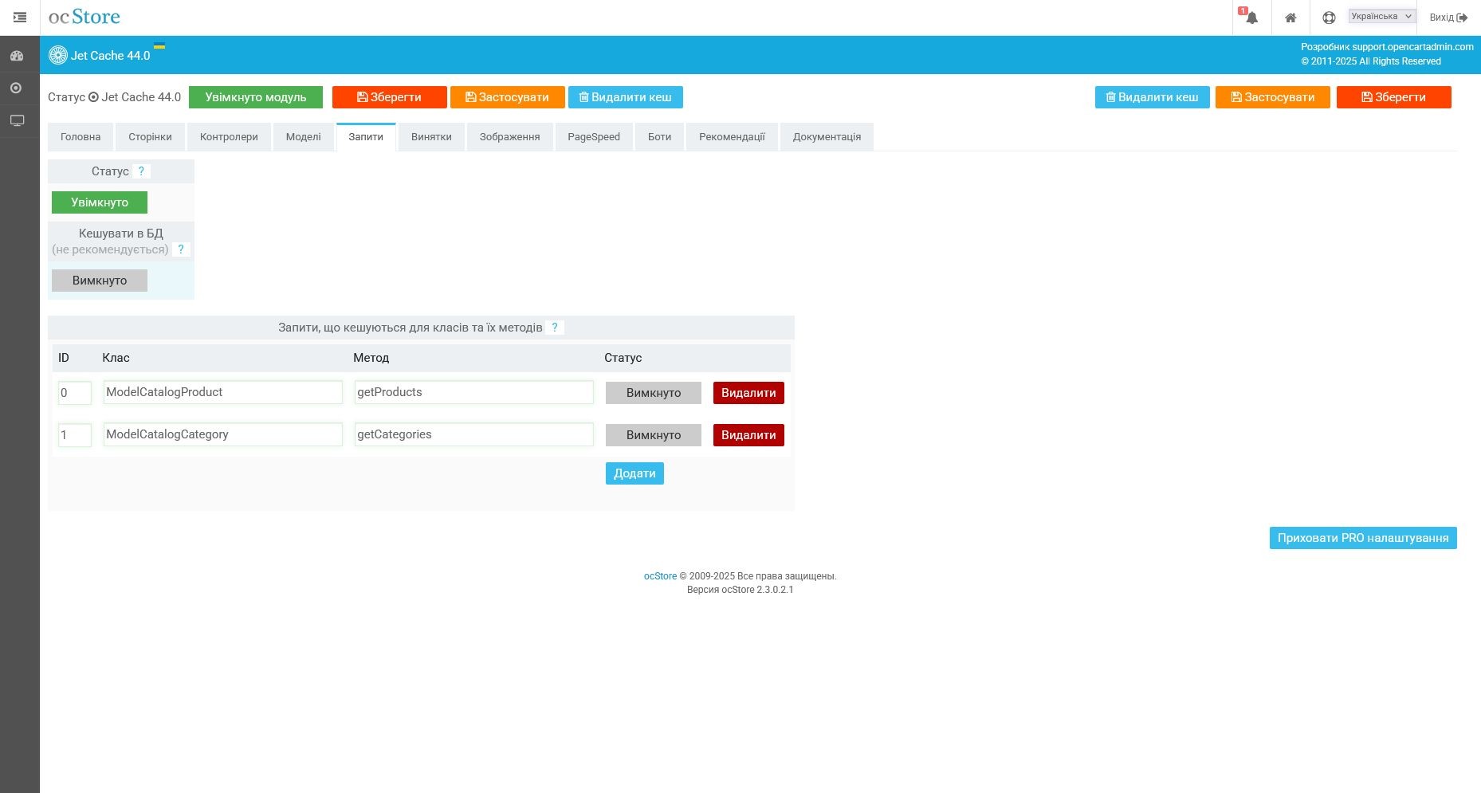Open the support lifebuoy icon
The width and height of the screenshot is (1481, 793).
[1328, 18]
